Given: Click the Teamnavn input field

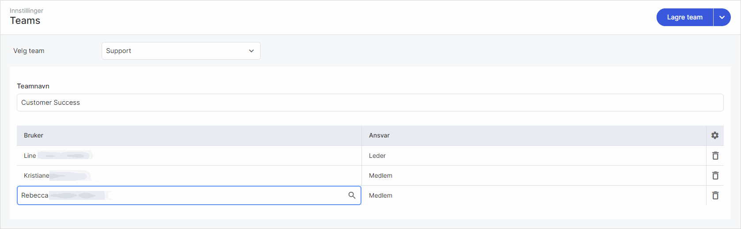Looking at the screenshot, I should 370,103.
